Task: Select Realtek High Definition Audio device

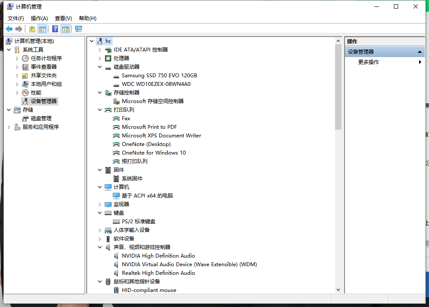Action: pyautogui.click(x=158, y=273)
